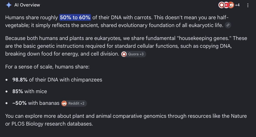Click the link chip after eukaryotic life
The height and width of the screenshot is (137, 256).
(x=228, y=25)
